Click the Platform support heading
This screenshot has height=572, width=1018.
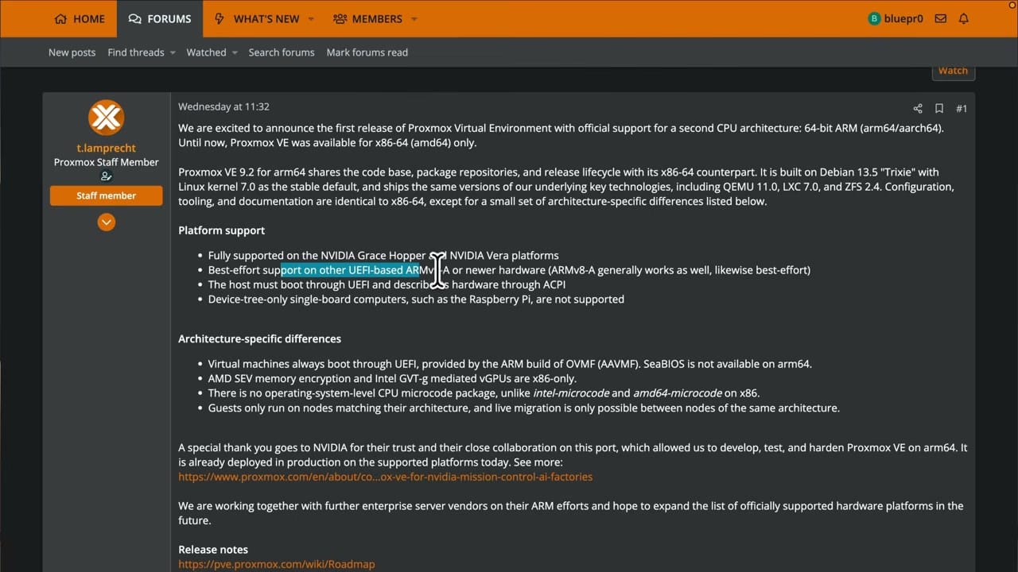pos(221,230)
